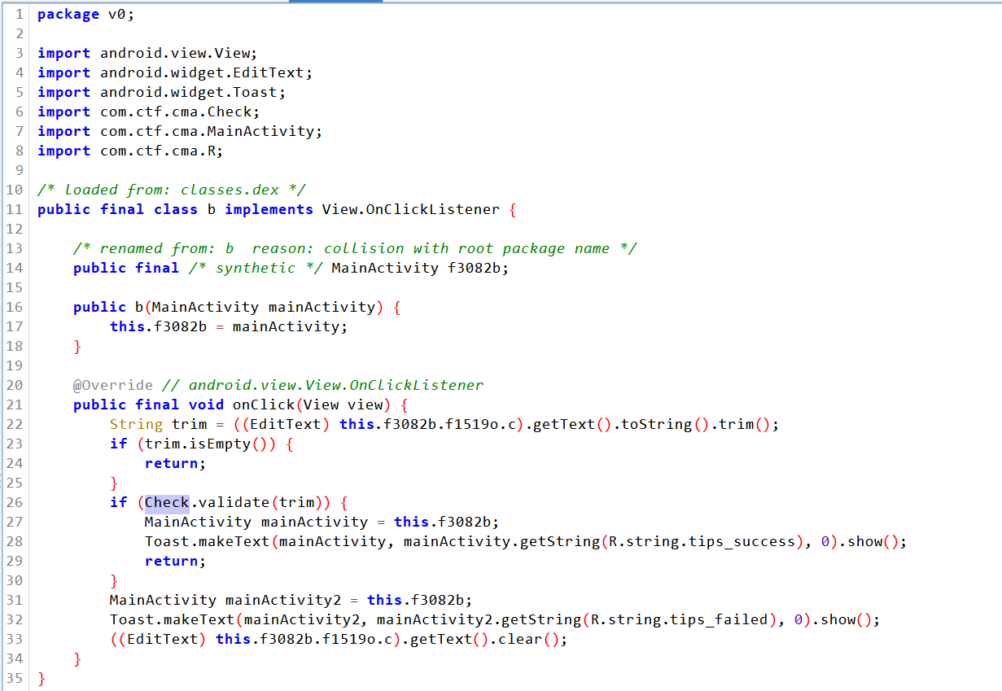Click the android.widget.Toast import statement
This screenshot has height=691, width=1002.
[x=193, y=92]
